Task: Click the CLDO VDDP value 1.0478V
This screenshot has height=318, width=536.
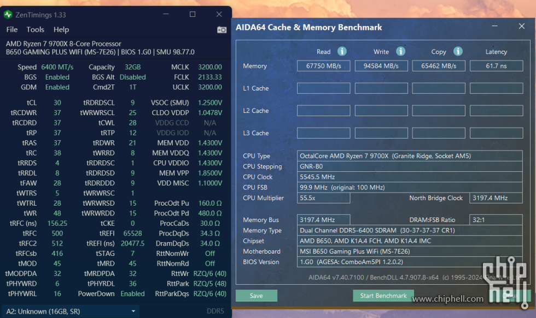Action: coord(210,113)
